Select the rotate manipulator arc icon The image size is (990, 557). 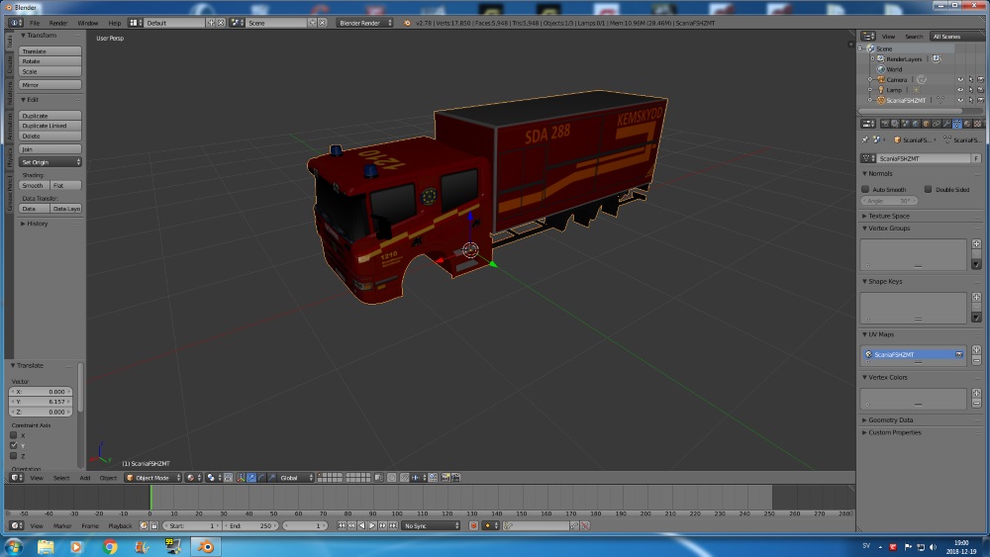pos(261,478)
